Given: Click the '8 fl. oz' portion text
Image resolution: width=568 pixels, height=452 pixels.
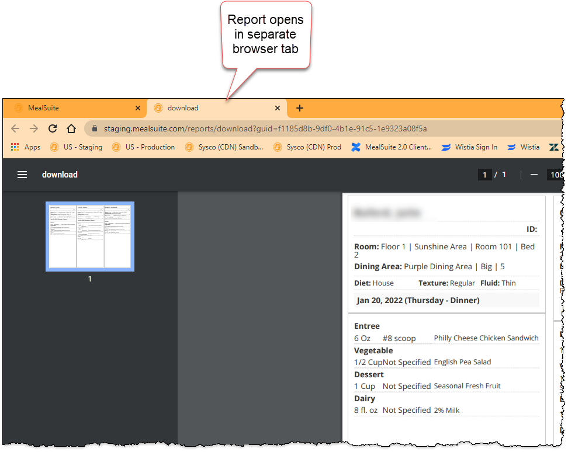Looking at the screenshot, I should pyautogui.click(x=366, y=411).
